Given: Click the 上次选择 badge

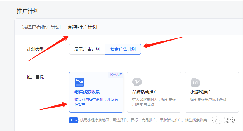Looking at the screenshot, I should tap(115, 75).
